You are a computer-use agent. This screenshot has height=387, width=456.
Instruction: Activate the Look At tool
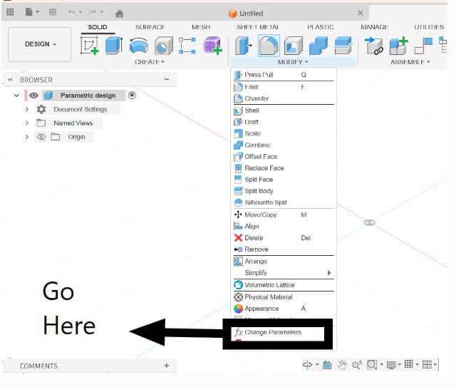pos(327,365)
